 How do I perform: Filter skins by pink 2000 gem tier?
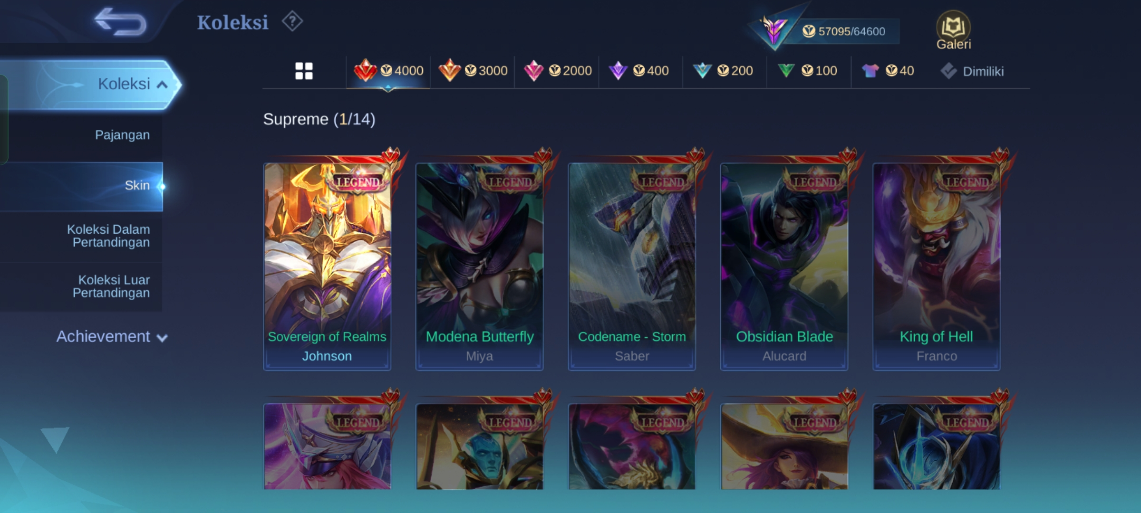point(557,71)
